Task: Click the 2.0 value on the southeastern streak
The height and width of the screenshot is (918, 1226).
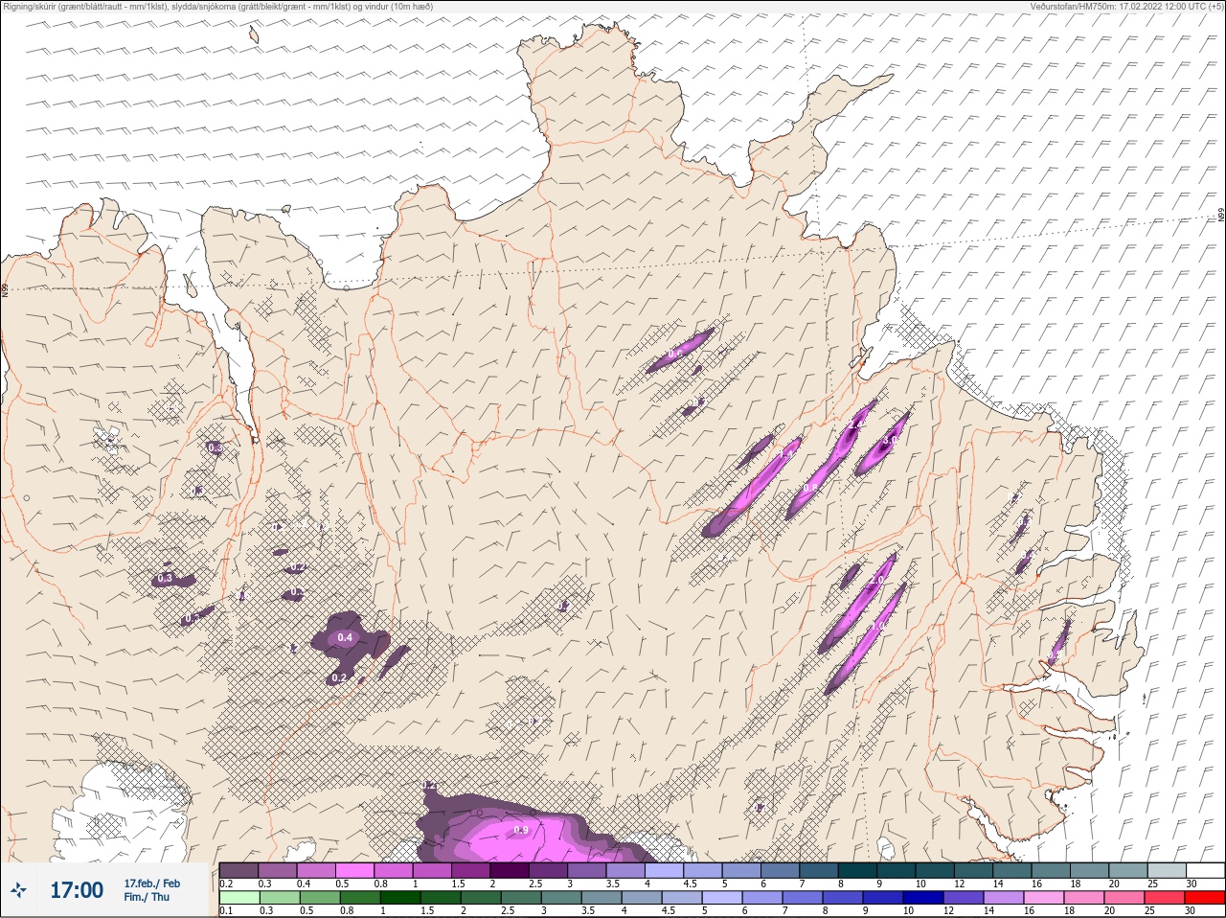Action: pyautogui.click(x=876, y=581)
